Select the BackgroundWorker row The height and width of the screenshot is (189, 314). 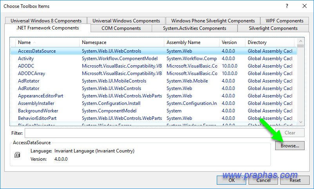(x=154, y=111)
